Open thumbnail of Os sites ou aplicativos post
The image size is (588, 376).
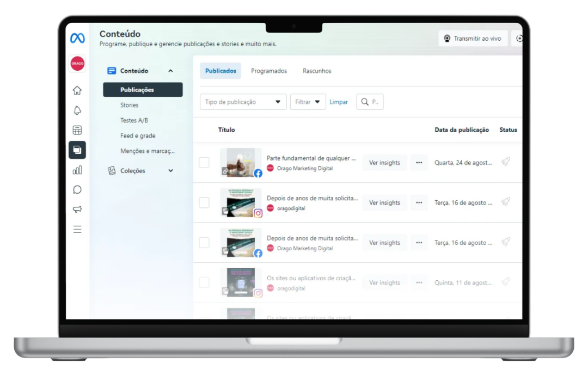pyautogui.click(x=241, y=282)
